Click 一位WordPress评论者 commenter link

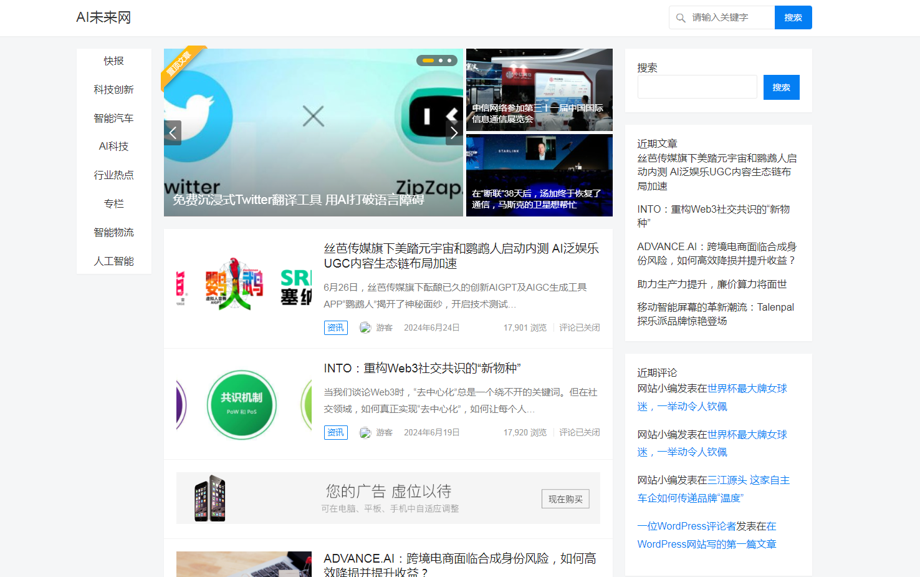[x=686, y=526]
